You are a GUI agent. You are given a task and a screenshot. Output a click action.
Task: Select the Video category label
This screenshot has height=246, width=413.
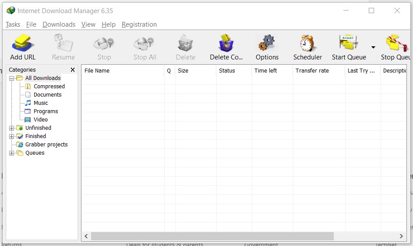pos(41,120)
